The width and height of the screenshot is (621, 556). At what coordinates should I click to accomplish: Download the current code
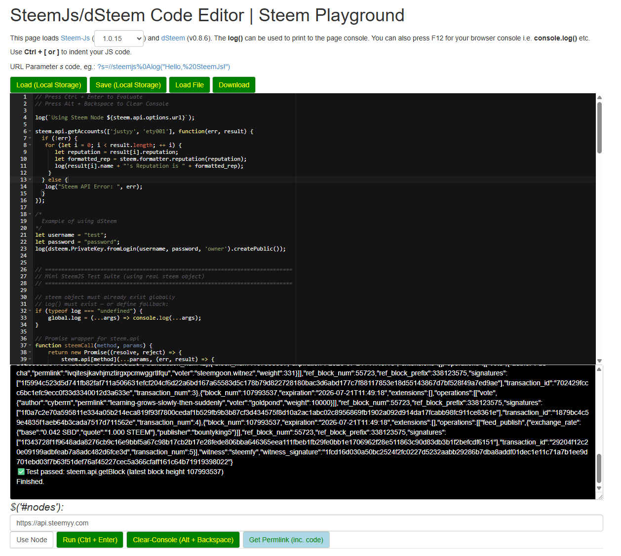pyautogui.click(x=234, y=85)
